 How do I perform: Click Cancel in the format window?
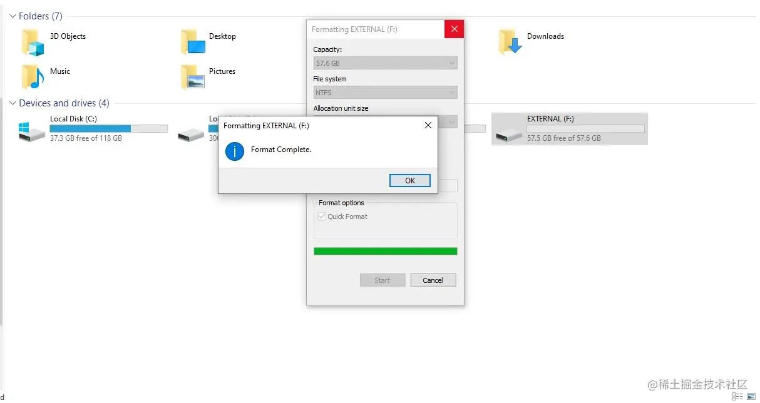(433, 280)
